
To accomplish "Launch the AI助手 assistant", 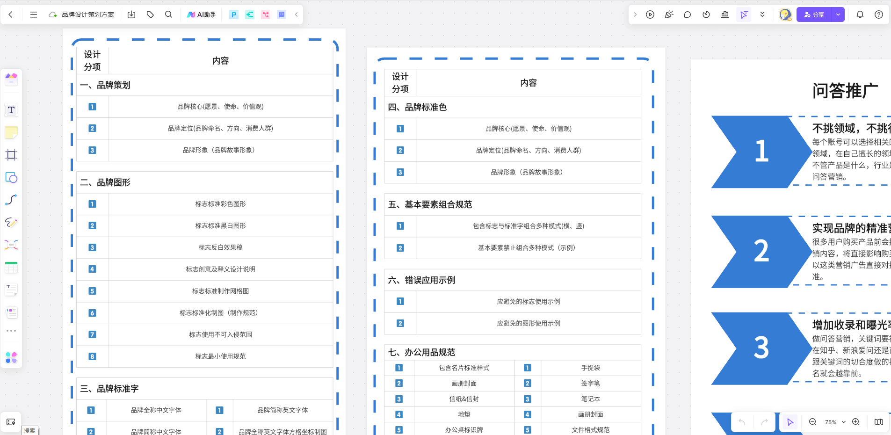I will (201, 14).
